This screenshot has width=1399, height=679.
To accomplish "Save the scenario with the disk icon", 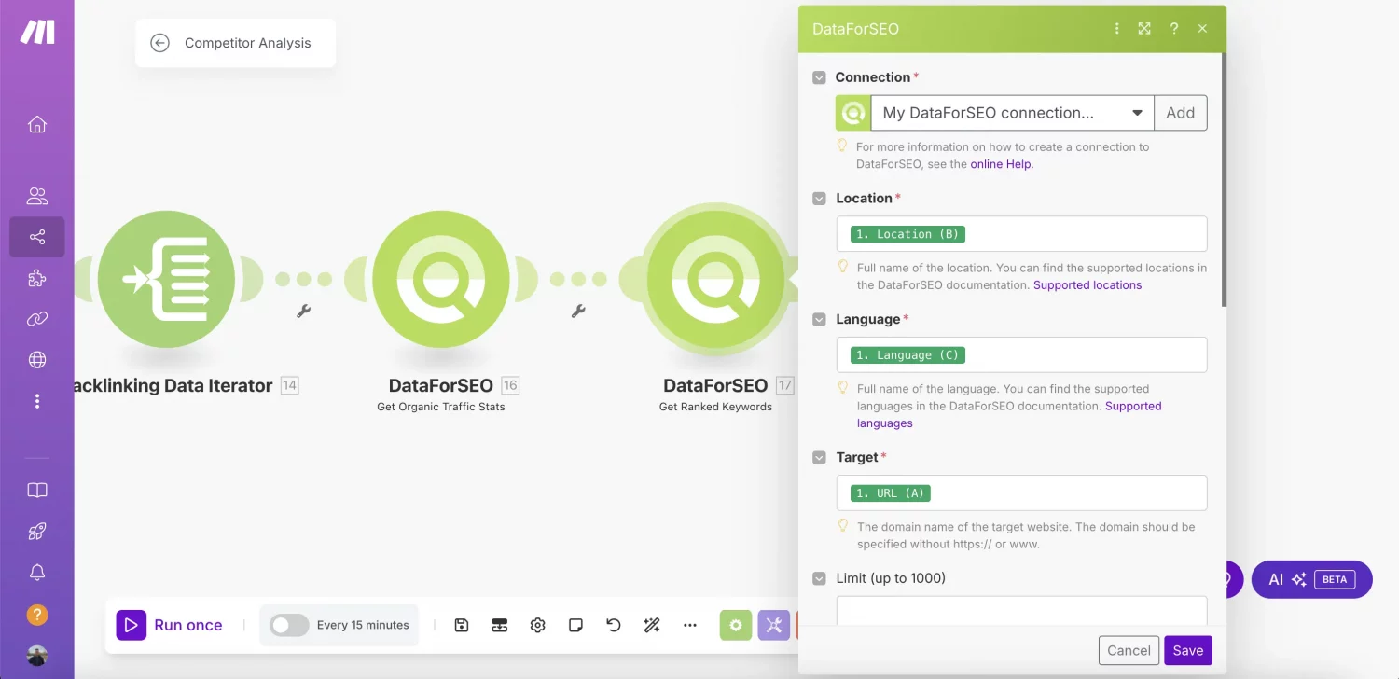I will (x=462, y=625).
